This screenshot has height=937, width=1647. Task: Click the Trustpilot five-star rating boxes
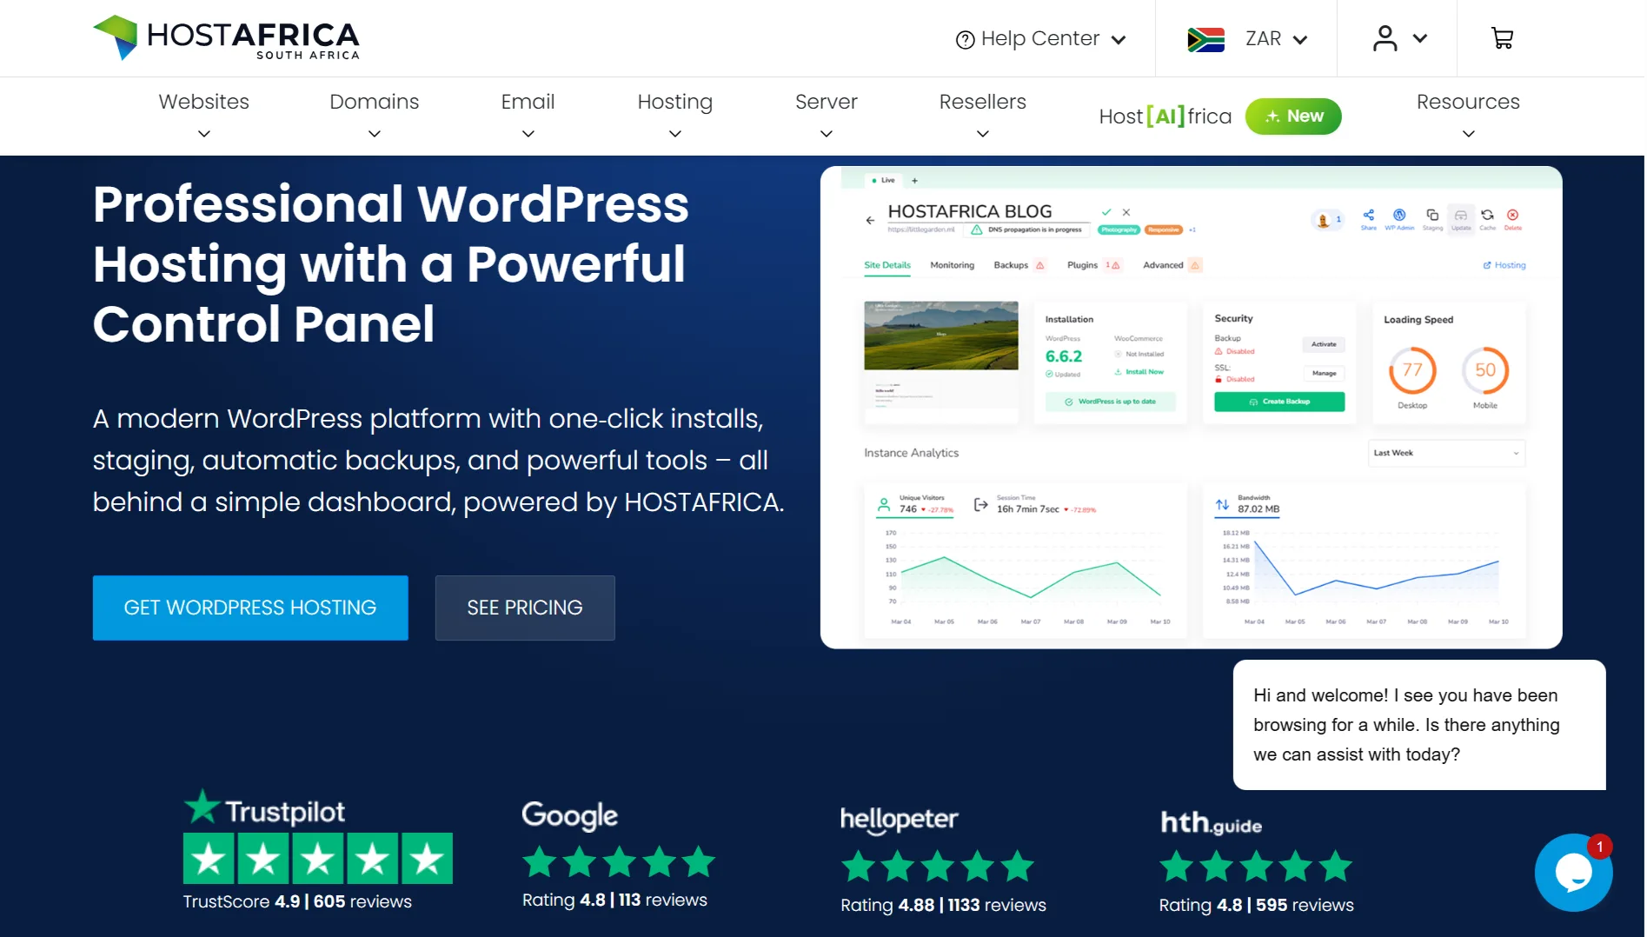pos(318,859)
